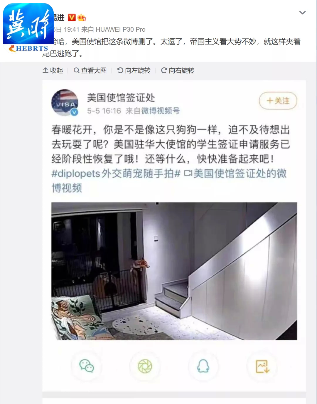This screenshot has width=317, height=404.
Task: Click the HUAWEI P30 Pro source text
Action: (x=121, y=29)
